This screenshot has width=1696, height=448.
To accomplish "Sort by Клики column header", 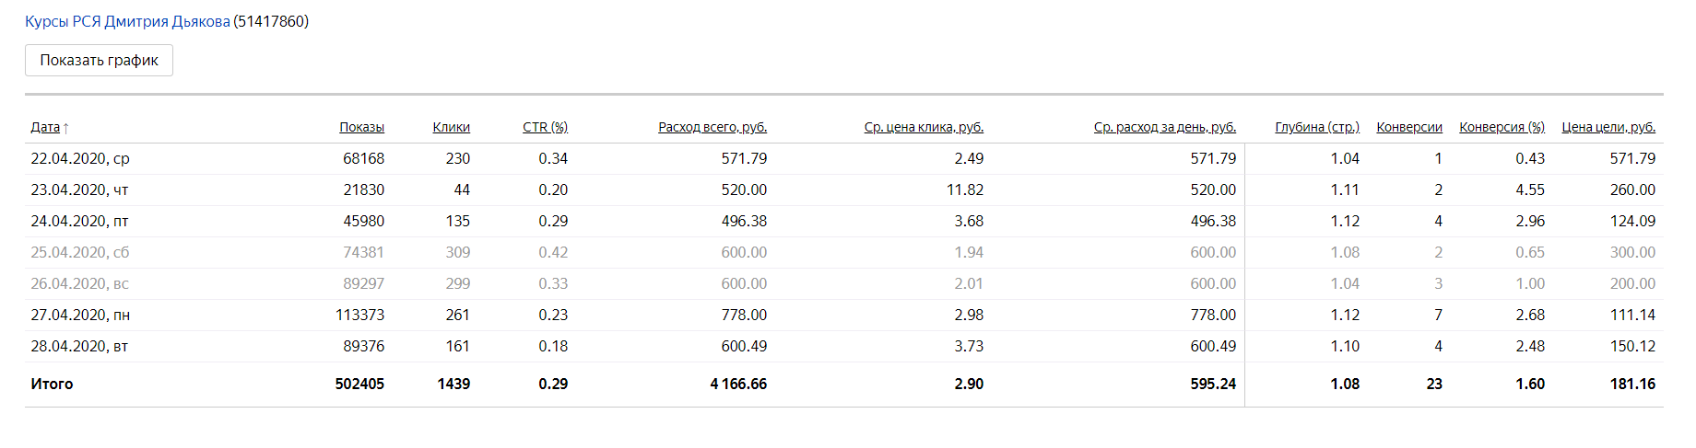I will (x=451, y=127).
